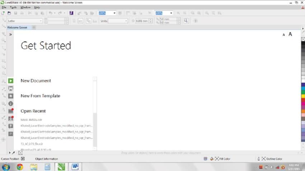Open Microsoft Word from taskbar

75,167
